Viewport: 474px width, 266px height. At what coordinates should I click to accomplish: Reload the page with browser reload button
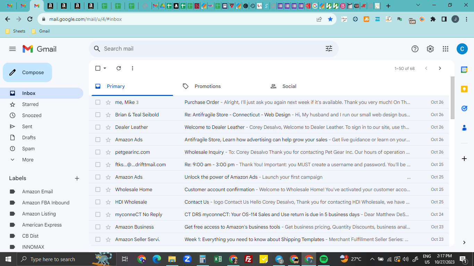(30, 19)
